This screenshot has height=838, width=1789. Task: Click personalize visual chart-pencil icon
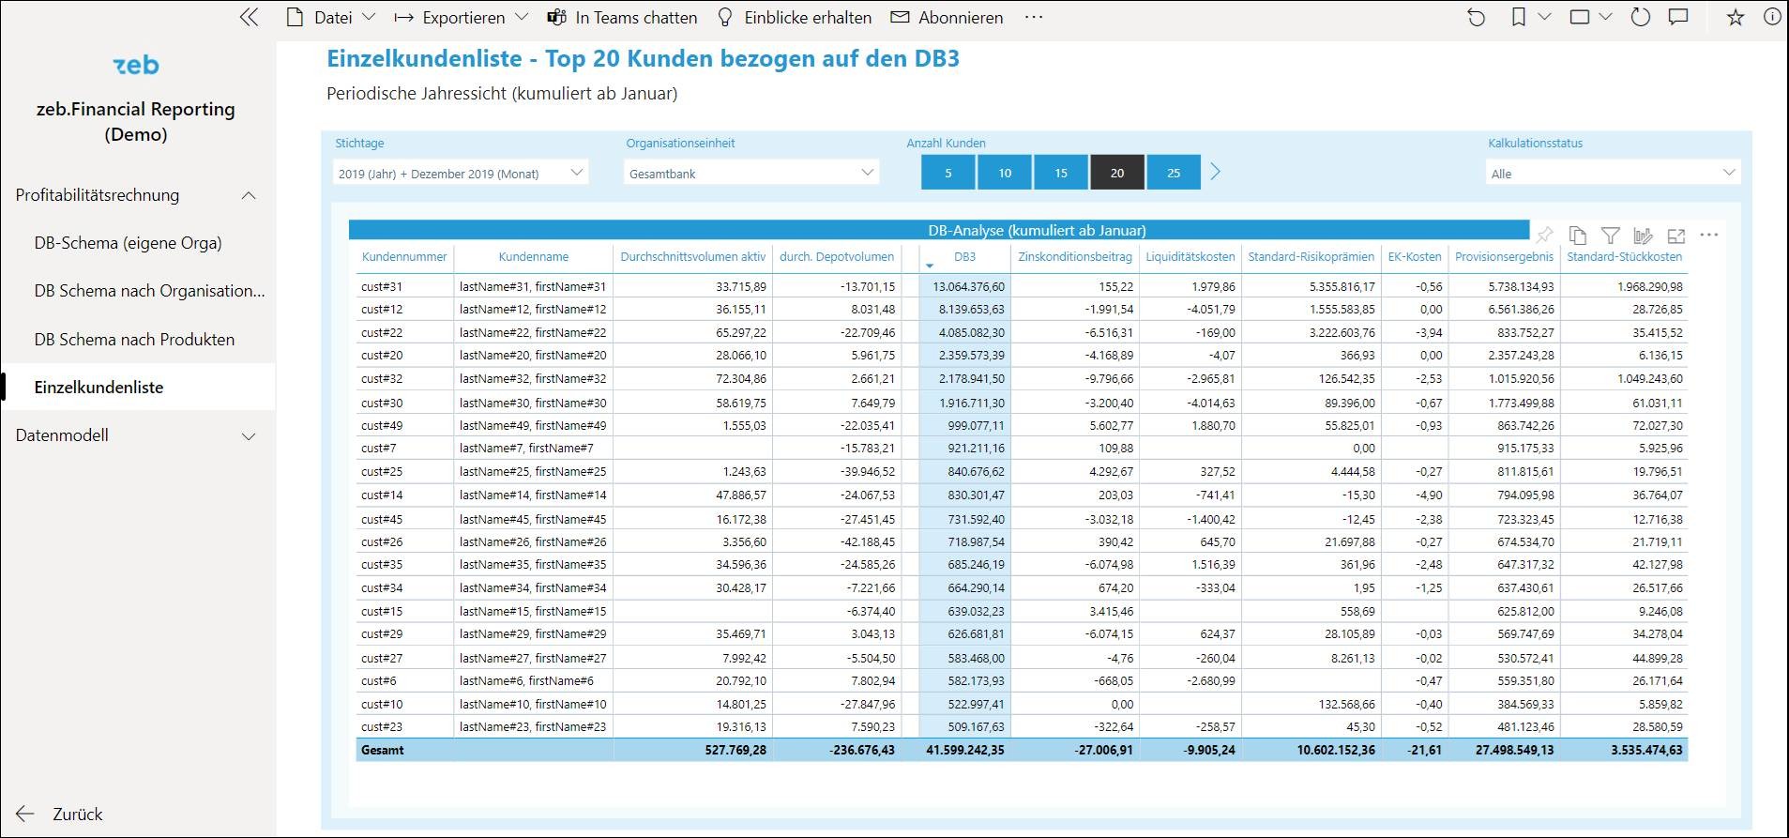pos(1643,236)
